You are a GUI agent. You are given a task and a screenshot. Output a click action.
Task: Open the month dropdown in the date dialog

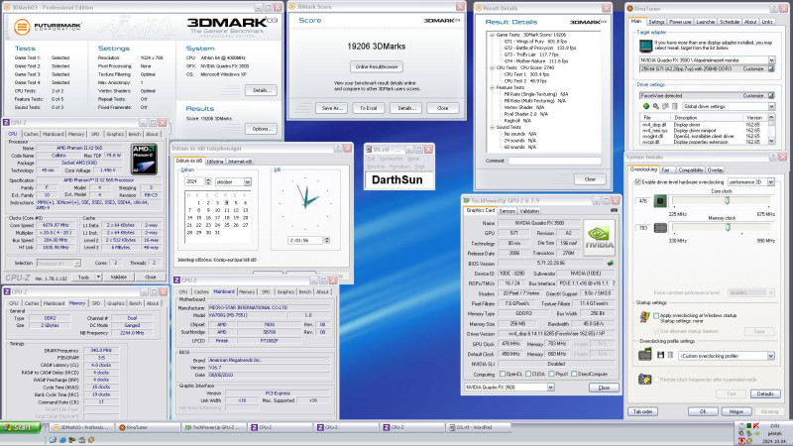coord(247,181)
